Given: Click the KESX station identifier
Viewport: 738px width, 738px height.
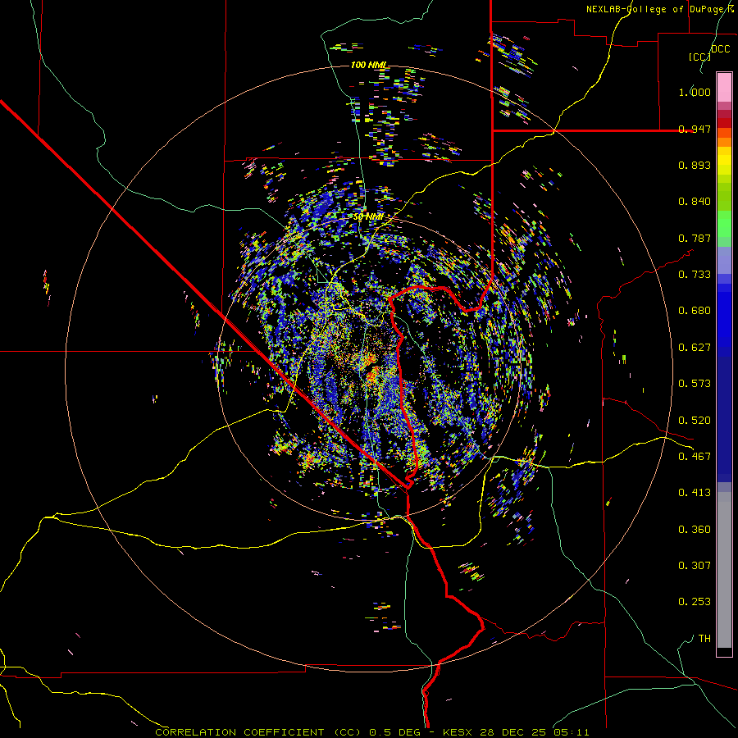Looking at the screenshot, I should click(x=459, y=732).
